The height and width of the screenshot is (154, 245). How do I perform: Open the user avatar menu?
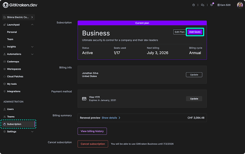[240, 5]
